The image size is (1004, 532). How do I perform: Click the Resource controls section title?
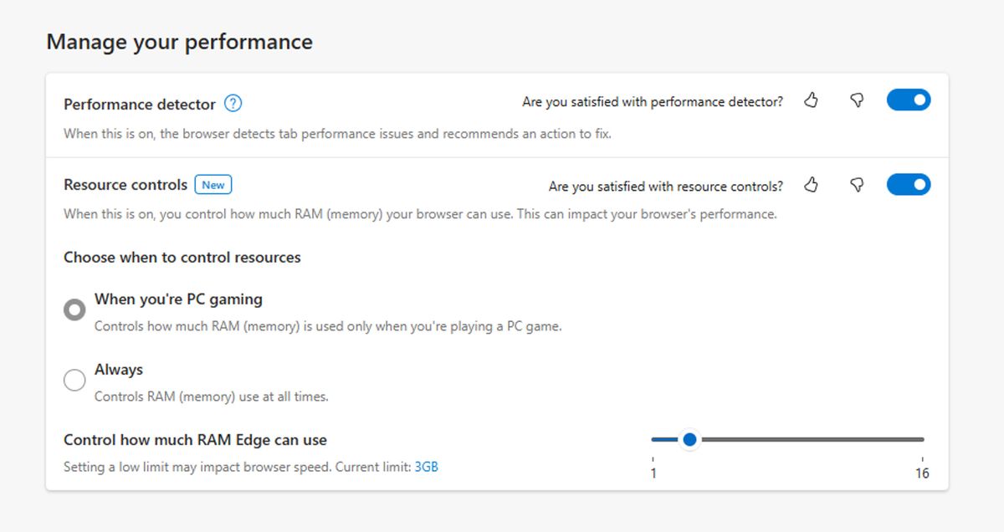click(125, 185)
